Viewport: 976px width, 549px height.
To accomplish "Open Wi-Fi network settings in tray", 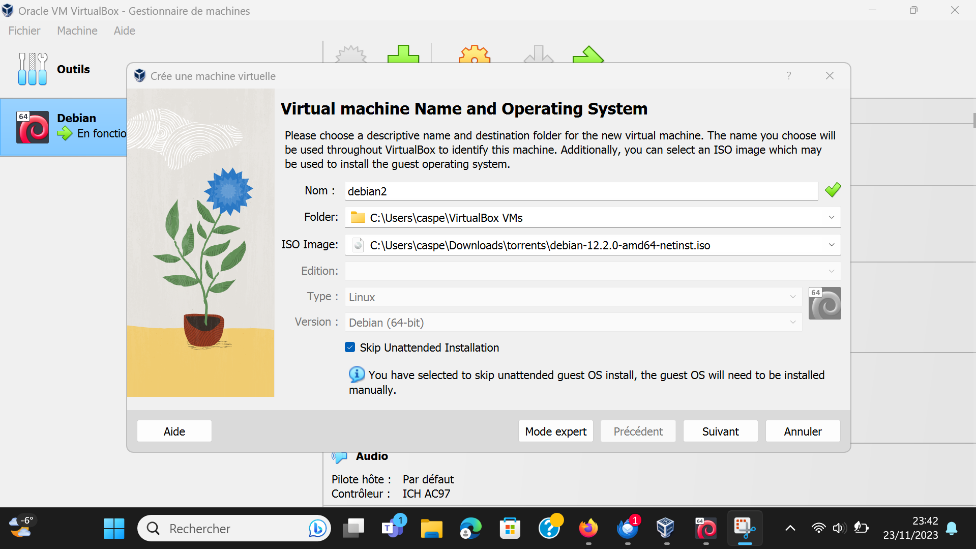I will coord(818,529).
